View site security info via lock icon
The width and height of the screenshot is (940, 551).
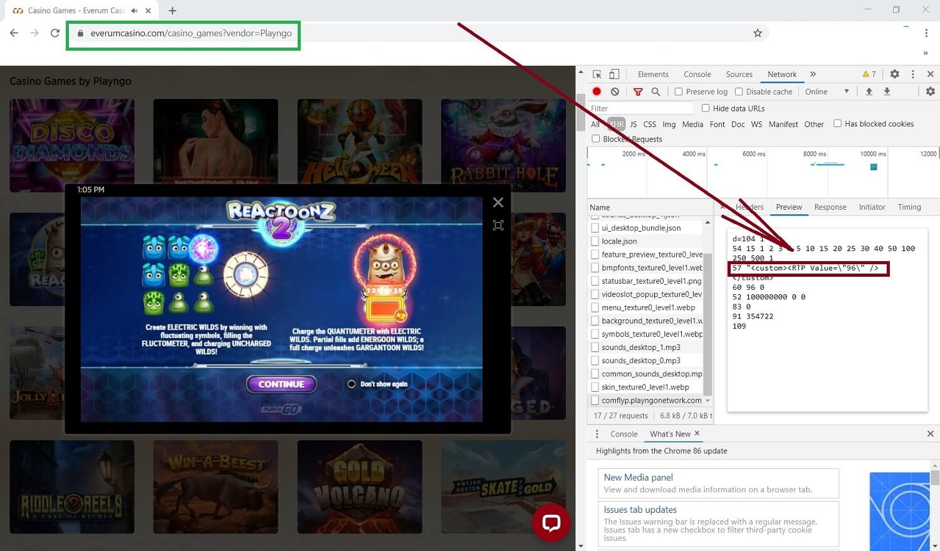80,33
